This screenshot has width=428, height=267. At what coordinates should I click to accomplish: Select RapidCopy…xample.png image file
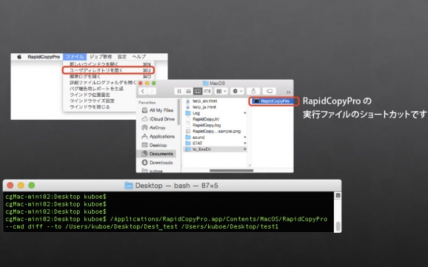click(x=215, y=131)
